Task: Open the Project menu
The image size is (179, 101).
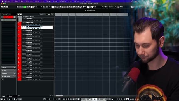Action: click(21, 1)
